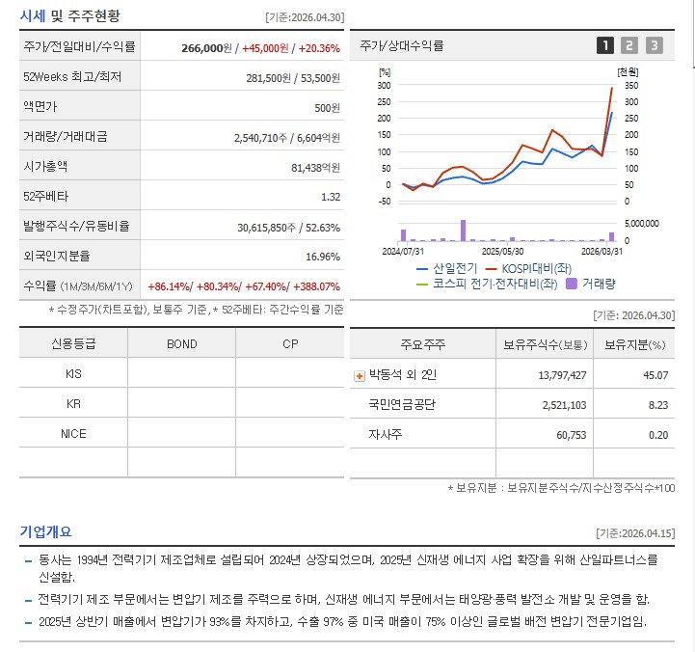
Task: Switch to chart tab 2
Action: pyautogui.click(x=628, y=45)
